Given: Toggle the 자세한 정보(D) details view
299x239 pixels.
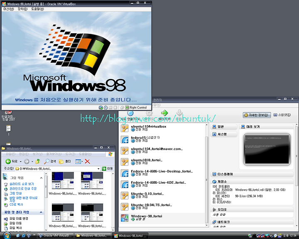Looking at the screenshot, I should pos(257,115).
